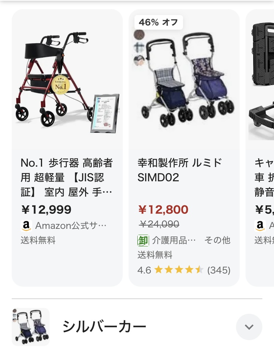The height and width of the screenshot is (350, 274).
Task: Select the brown color swatch on the ルミド card
Action: coord(139,35)
